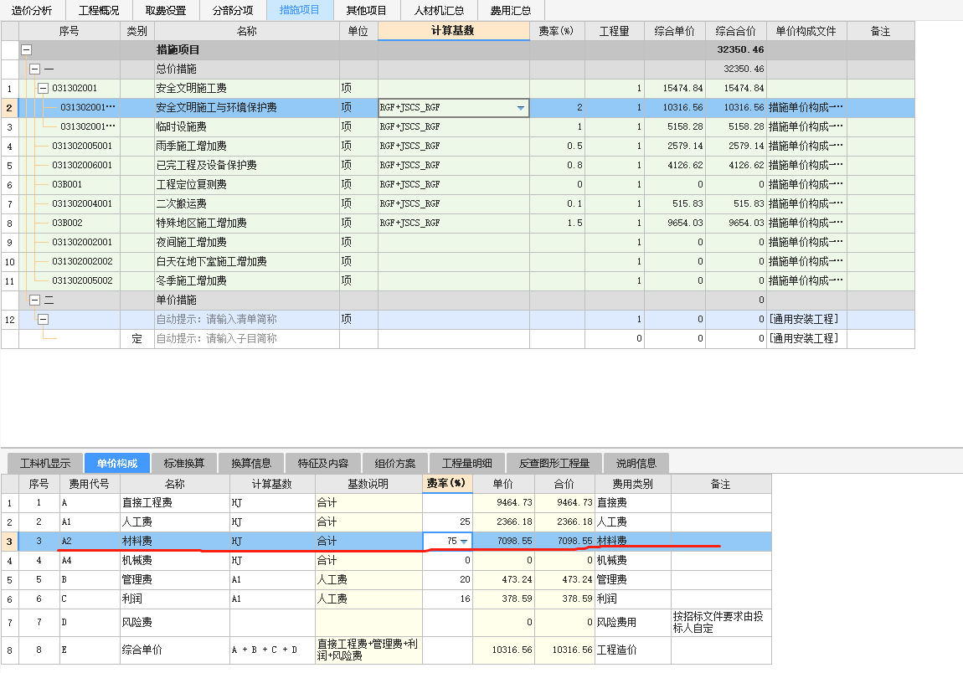963x673 pixels.
Task: Open the 取费设置 tab
Action: [x=165, y=10]
